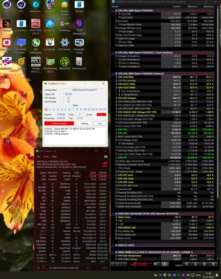Collapse the CPU C-State Residency sensor group
Image resolution: width=221 pixels, height=279 pixels.
click(x=113, y=53)
